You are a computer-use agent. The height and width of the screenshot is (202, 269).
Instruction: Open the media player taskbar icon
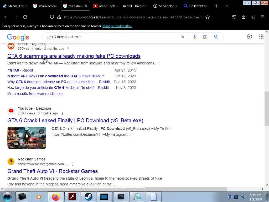39,197
